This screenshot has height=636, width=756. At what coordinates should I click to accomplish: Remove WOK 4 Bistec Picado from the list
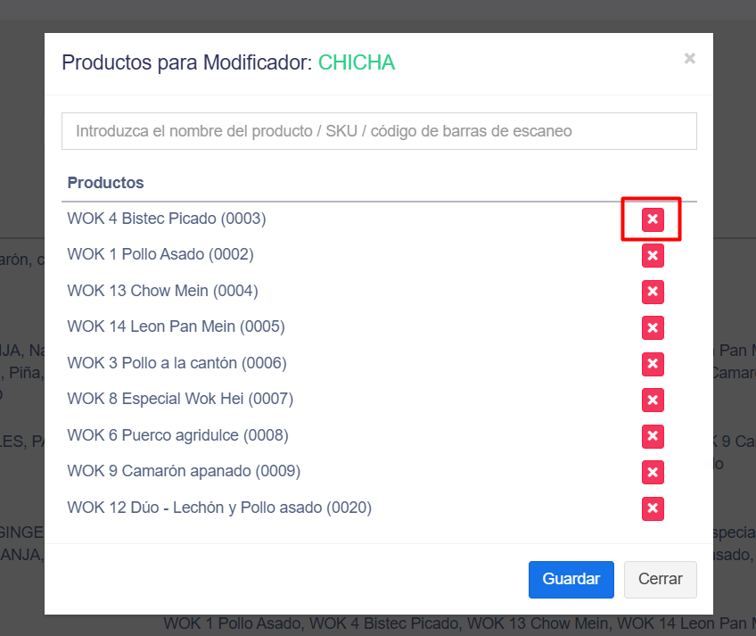pos(653,219)
